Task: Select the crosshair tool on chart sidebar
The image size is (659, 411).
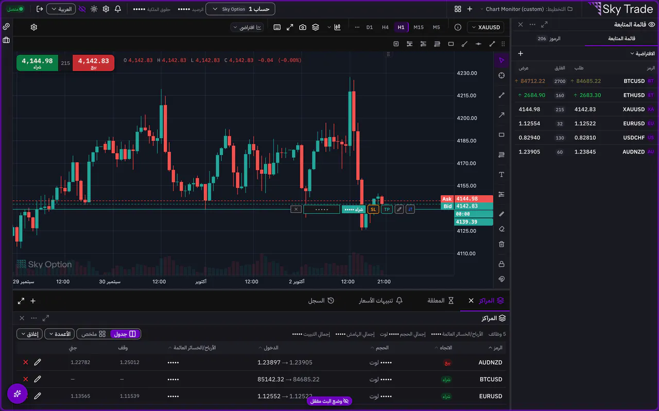Action: tap(501, 76)
